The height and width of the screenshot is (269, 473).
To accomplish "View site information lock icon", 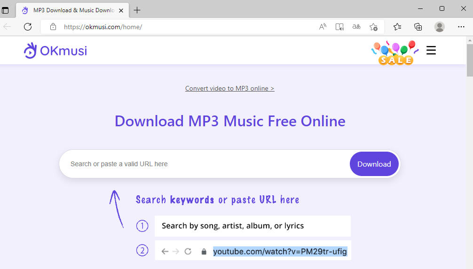I will (53, 27).
